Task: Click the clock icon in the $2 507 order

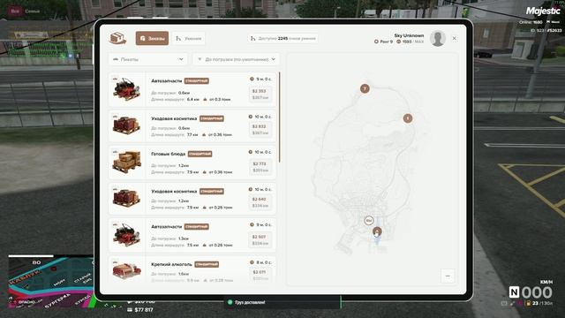Action: click(x=252, y=224)
